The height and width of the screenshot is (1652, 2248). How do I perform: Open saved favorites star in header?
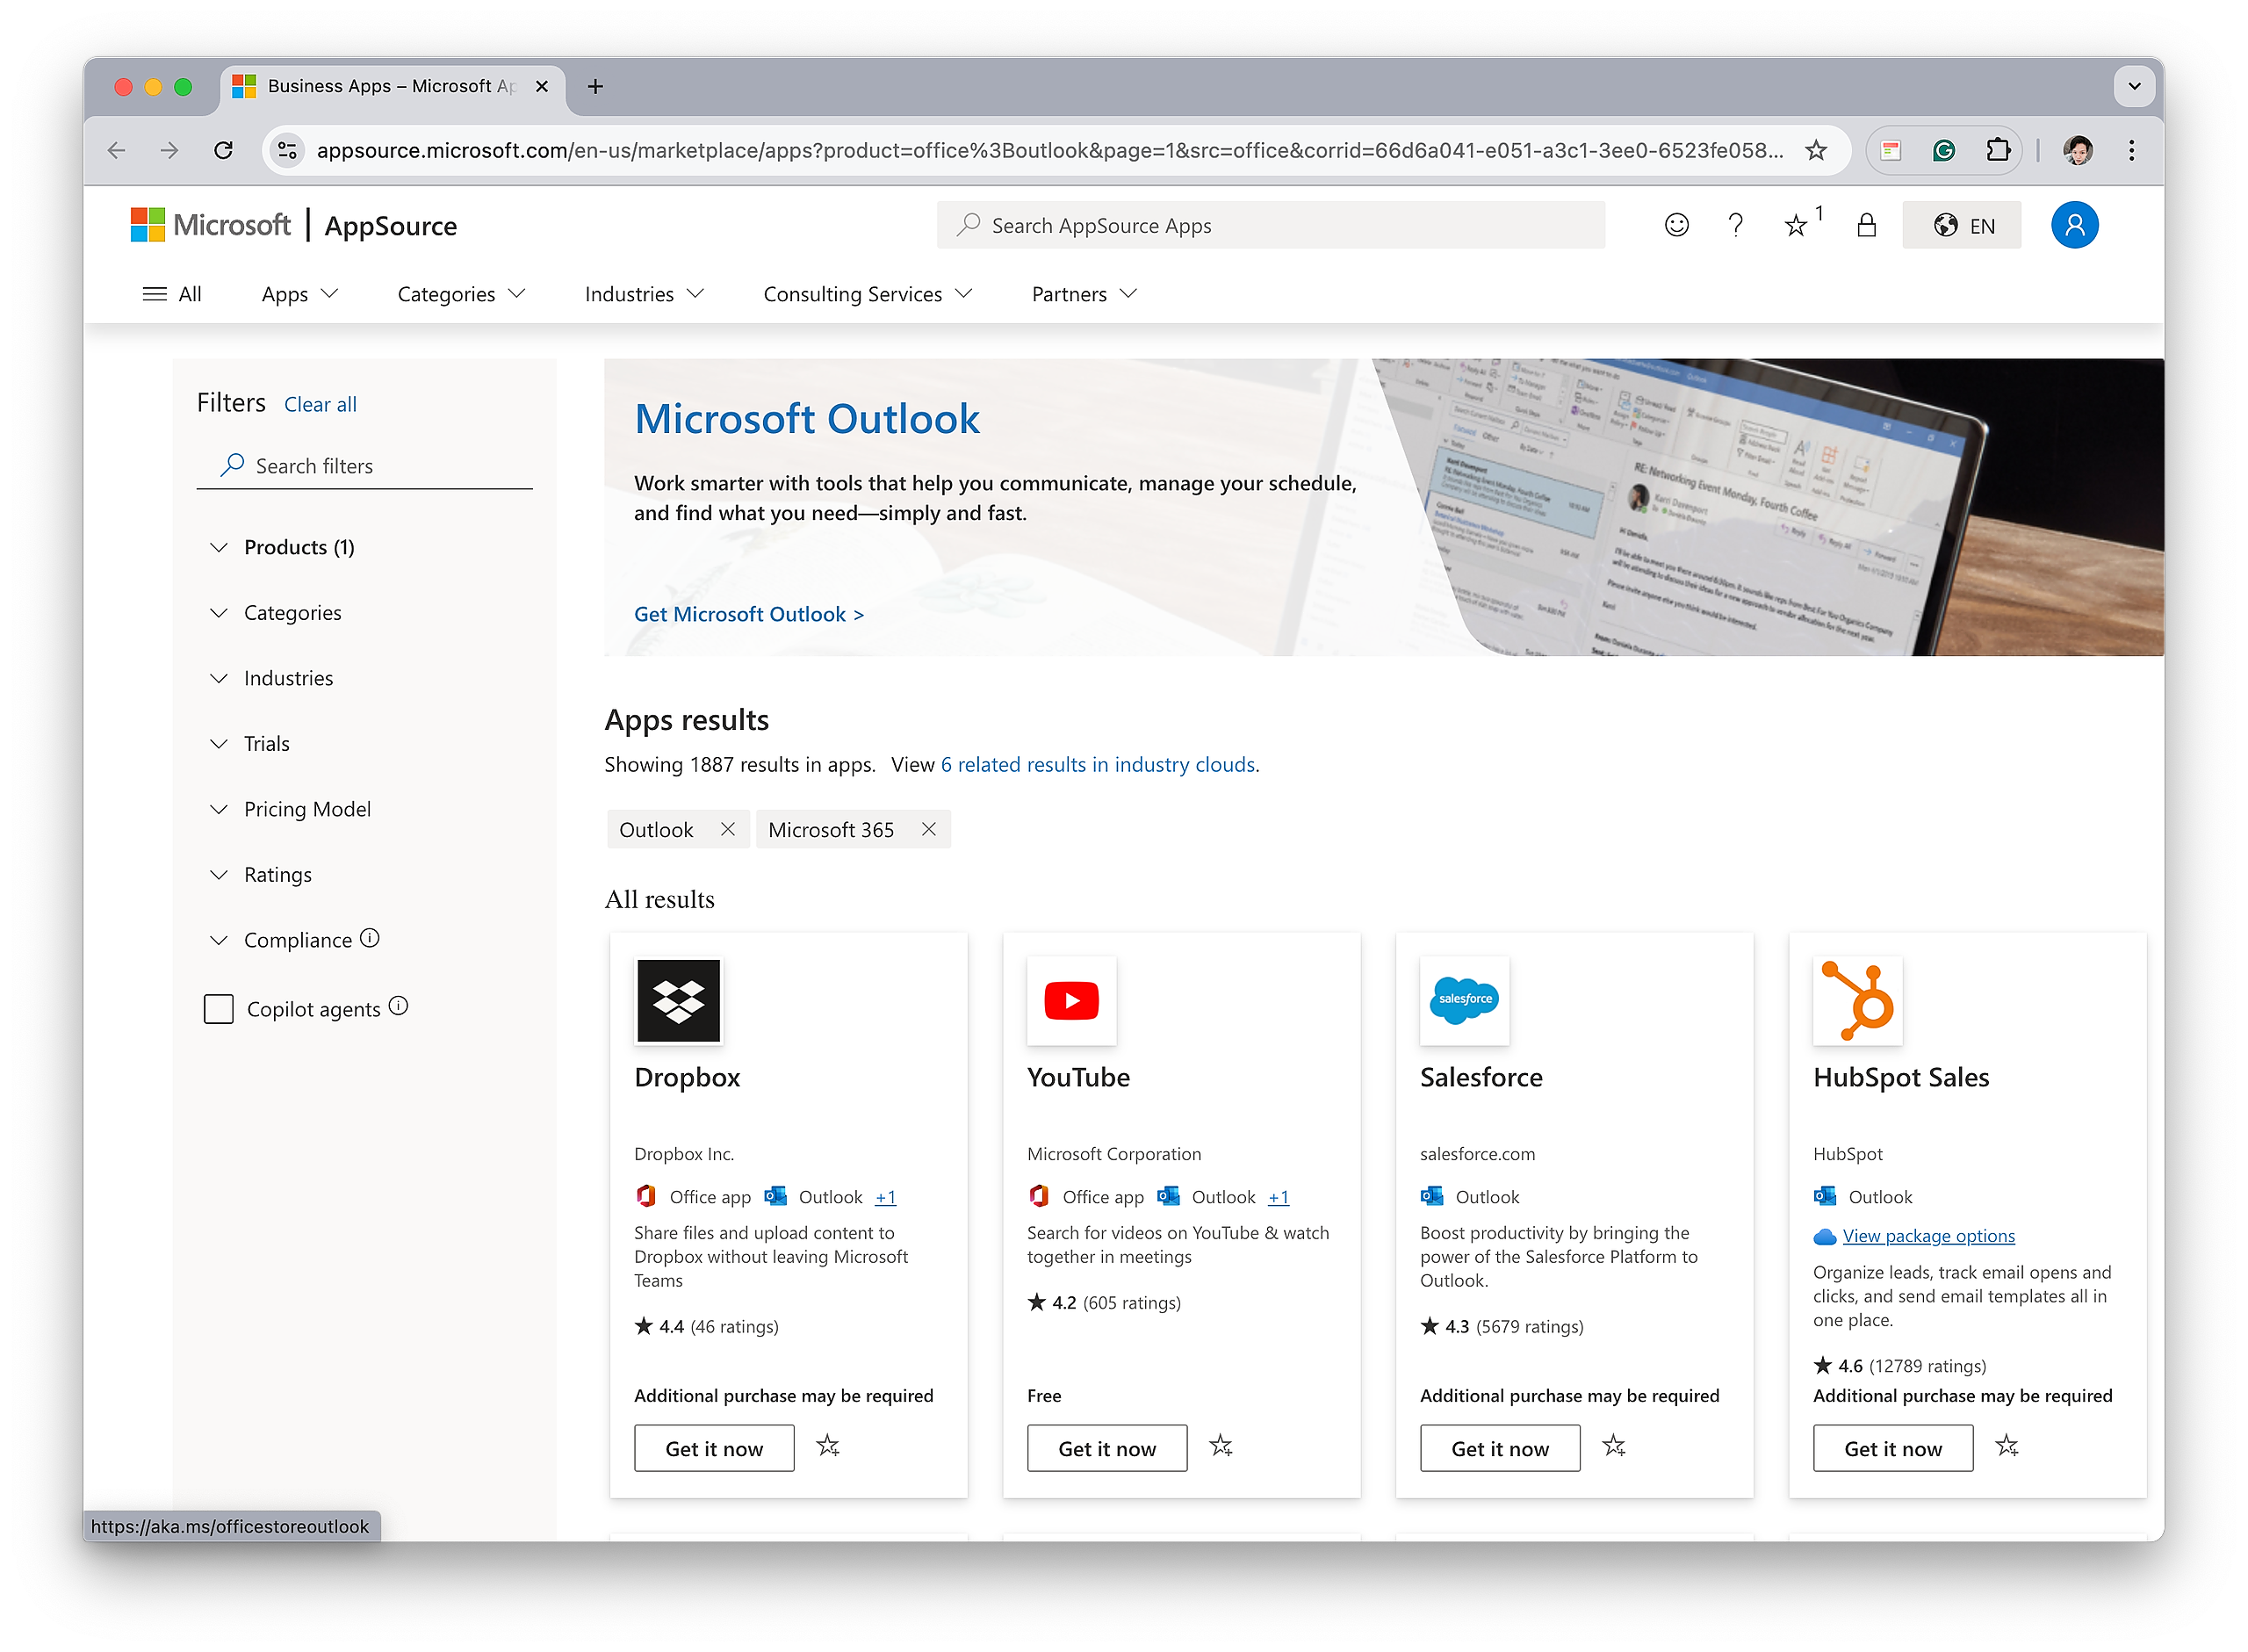pyautogui.click(x=1796, y=225)
